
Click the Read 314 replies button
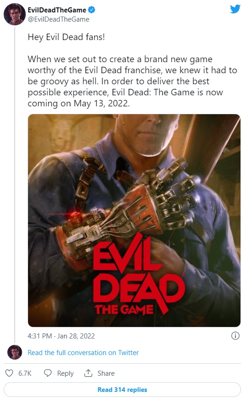(x=122, y=390)
